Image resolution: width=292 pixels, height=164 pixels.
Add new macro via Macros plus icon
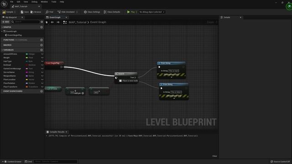[42, 45]
